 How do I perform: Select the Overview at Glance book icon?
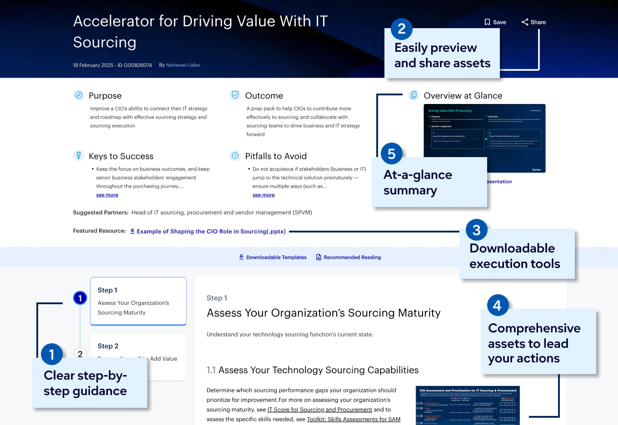(x=414, y=95)
